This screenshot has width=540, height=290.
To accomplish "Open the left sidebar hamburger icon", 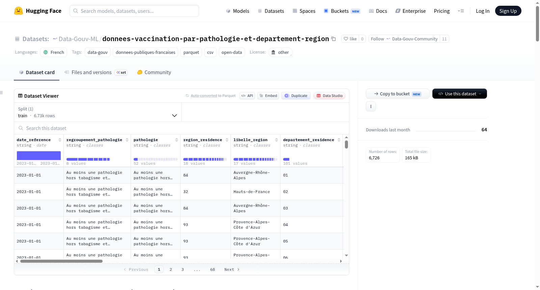I will 1,93.
